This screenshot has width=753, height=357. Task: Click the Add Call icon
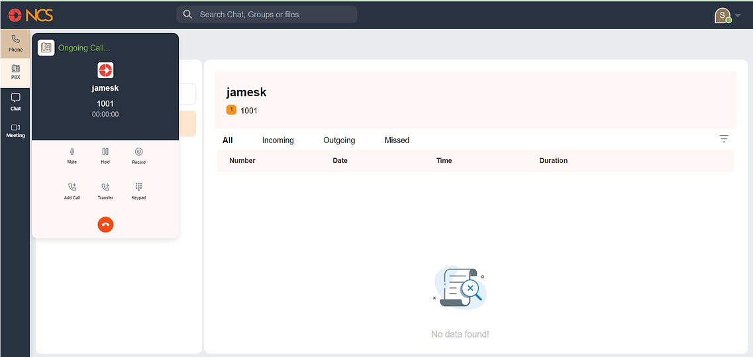click(x=72, y=191)
